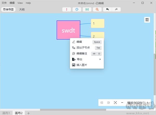The image size is (156, 115).
Task: Open the outline panel icon on canvas
Action: (147, 20)
